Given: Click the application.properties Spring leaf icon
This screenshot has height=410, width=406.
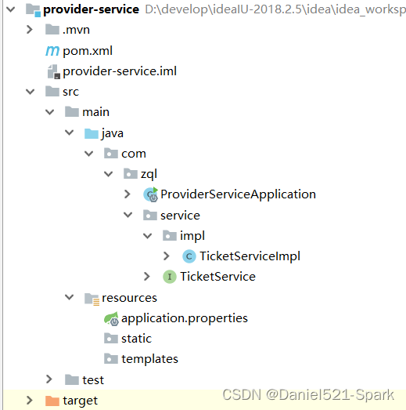Looking at the screenshot, I should click(111, 319).
